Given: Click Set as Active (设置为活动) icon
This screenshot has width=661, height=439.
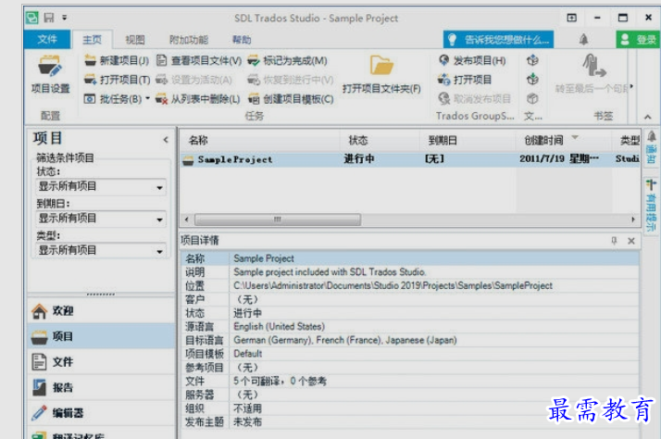Looking at the screenshot, I should [161, 80].
